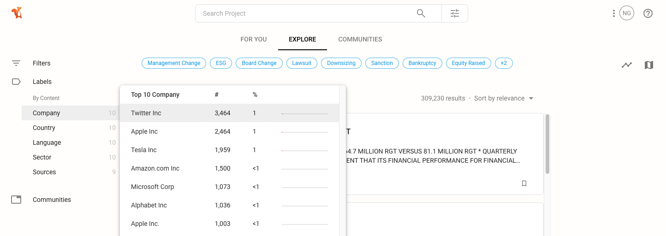Select Microsoft Corp in company list
Screen dimensions: 666x236
click(x=229, y=187)
